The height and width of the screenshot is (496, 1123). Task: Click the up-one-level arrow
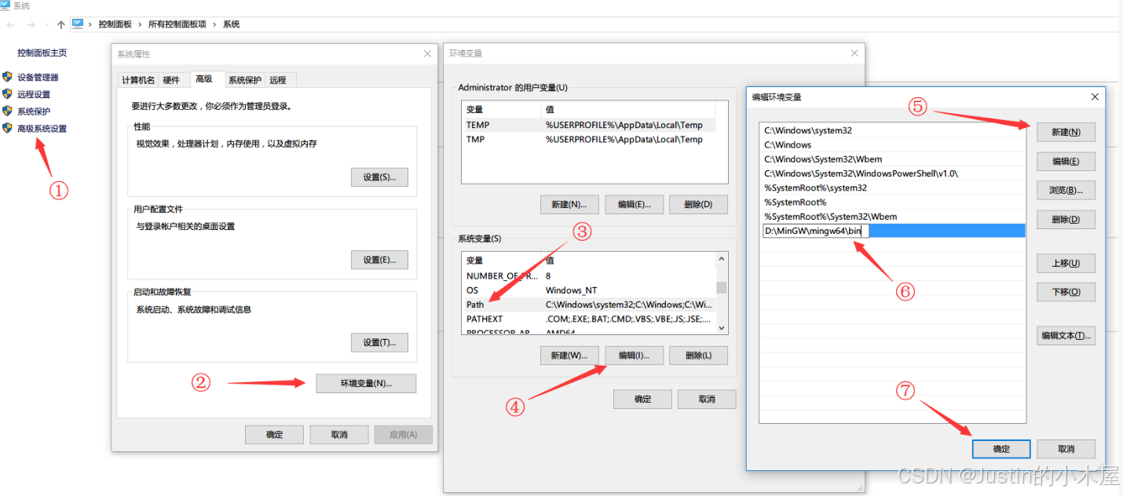[61, 24]
